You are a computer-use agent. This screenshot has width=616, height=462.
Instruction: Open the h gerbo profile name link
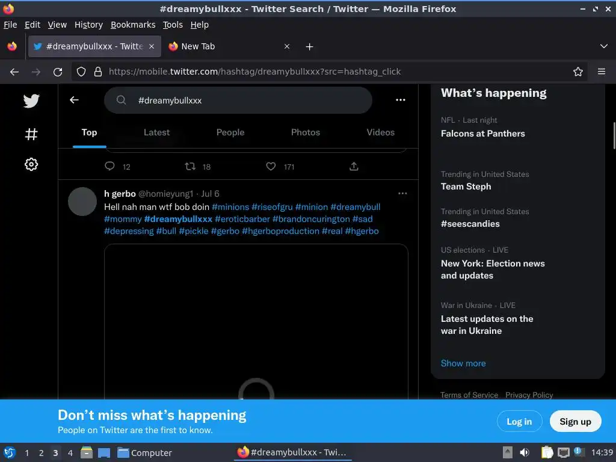coord(120,194)
